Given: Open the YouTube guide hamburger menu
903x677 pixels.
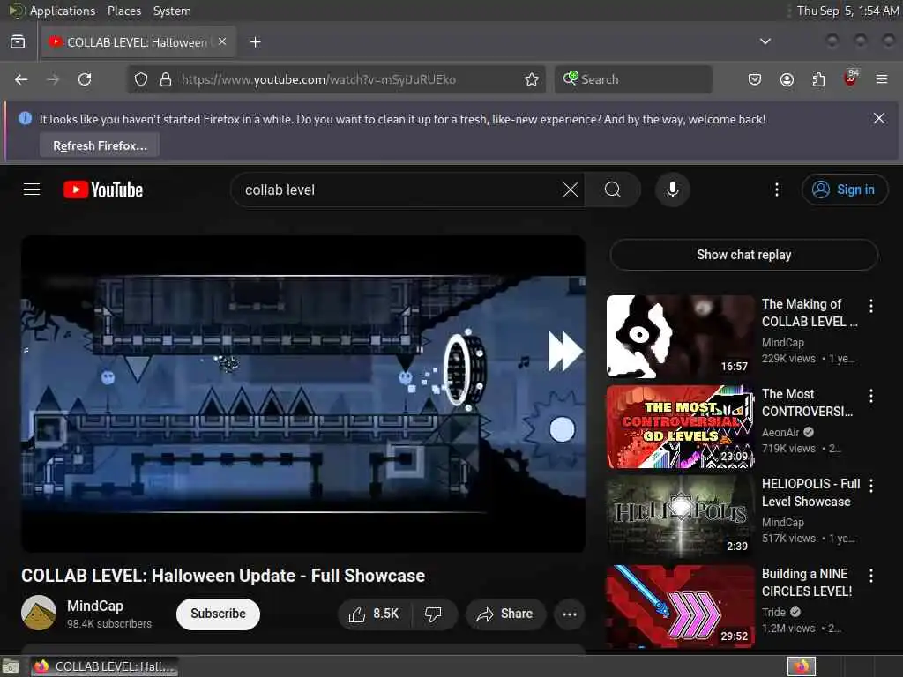Looking at the screenshot, I should point(32,190).
